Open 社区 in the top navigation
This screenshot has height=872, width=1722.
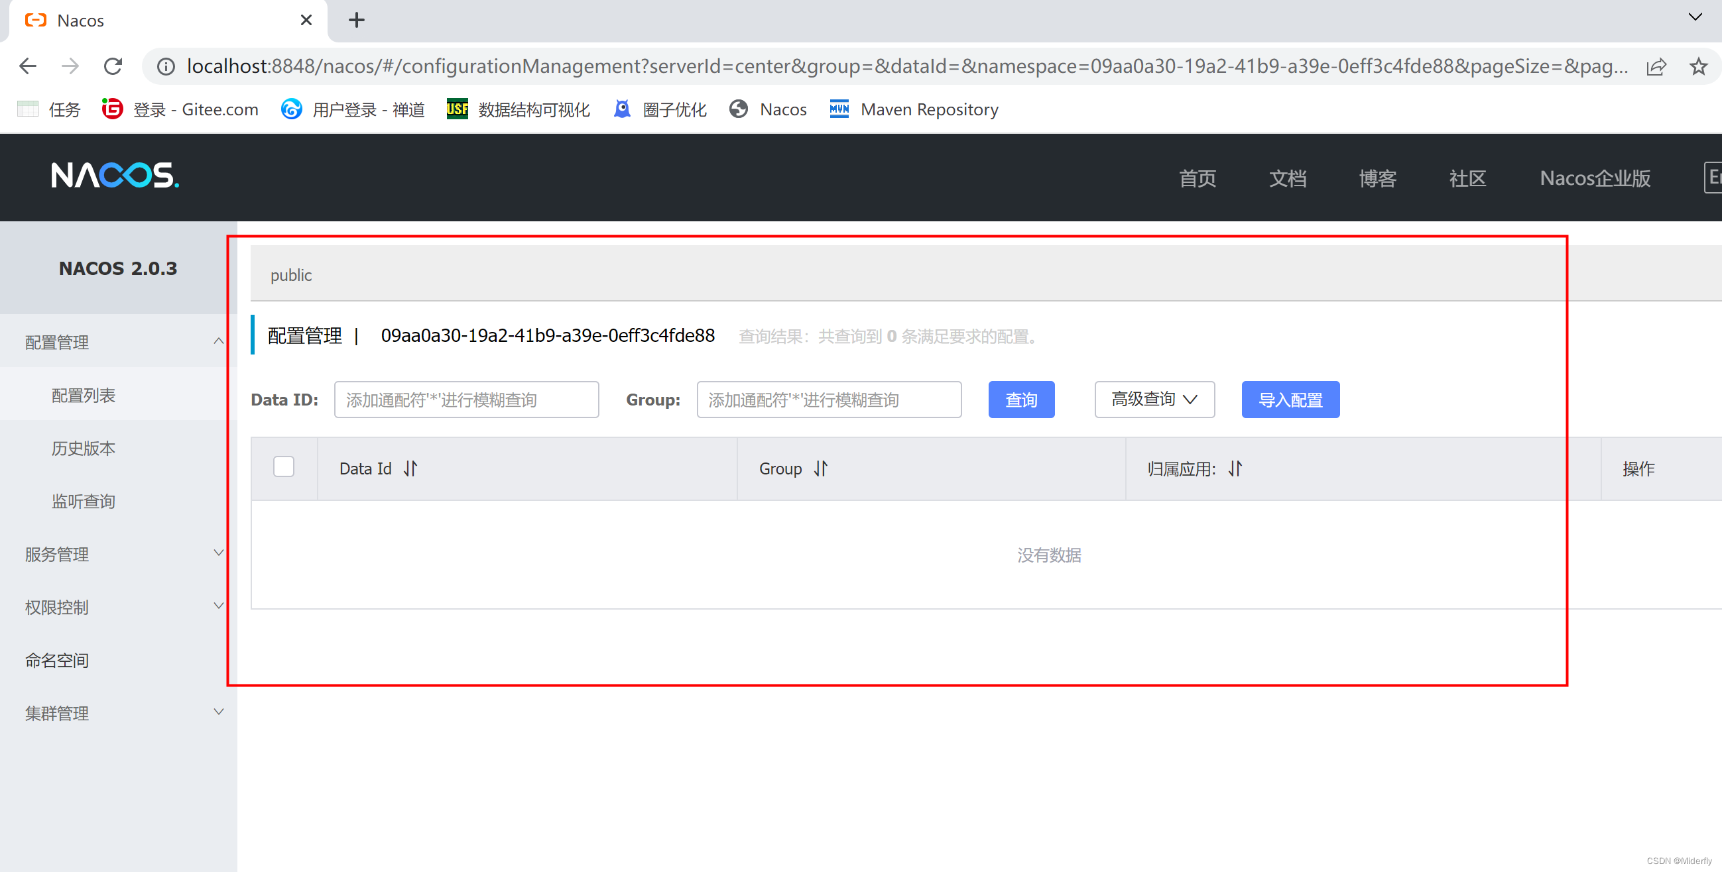(1467, 178)
